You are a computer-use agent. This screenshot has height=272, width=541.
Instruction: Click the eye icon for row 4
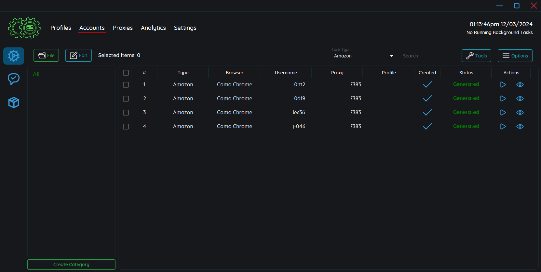tap(520, 126)
